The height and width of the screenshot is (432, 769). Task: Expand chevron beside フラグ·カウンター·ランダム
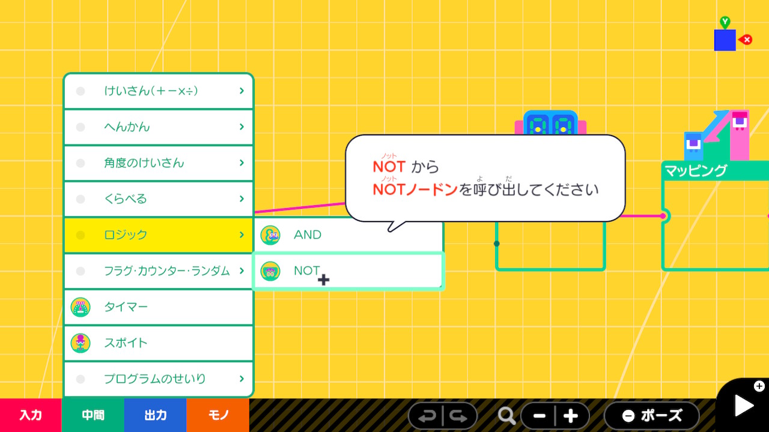pyautogui.click(x=242, y=271)
